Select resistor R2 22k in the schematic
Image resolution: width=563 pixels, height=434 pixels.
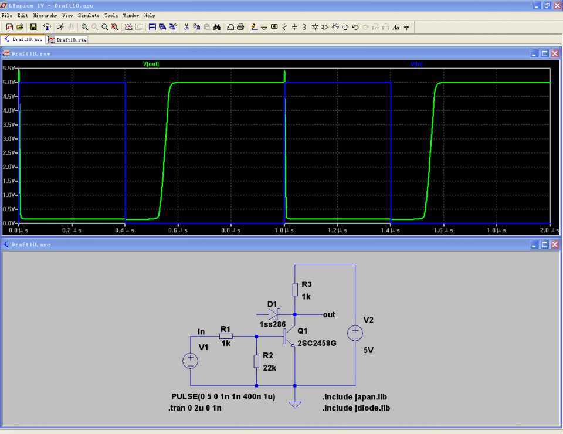[x=256, y=361]
